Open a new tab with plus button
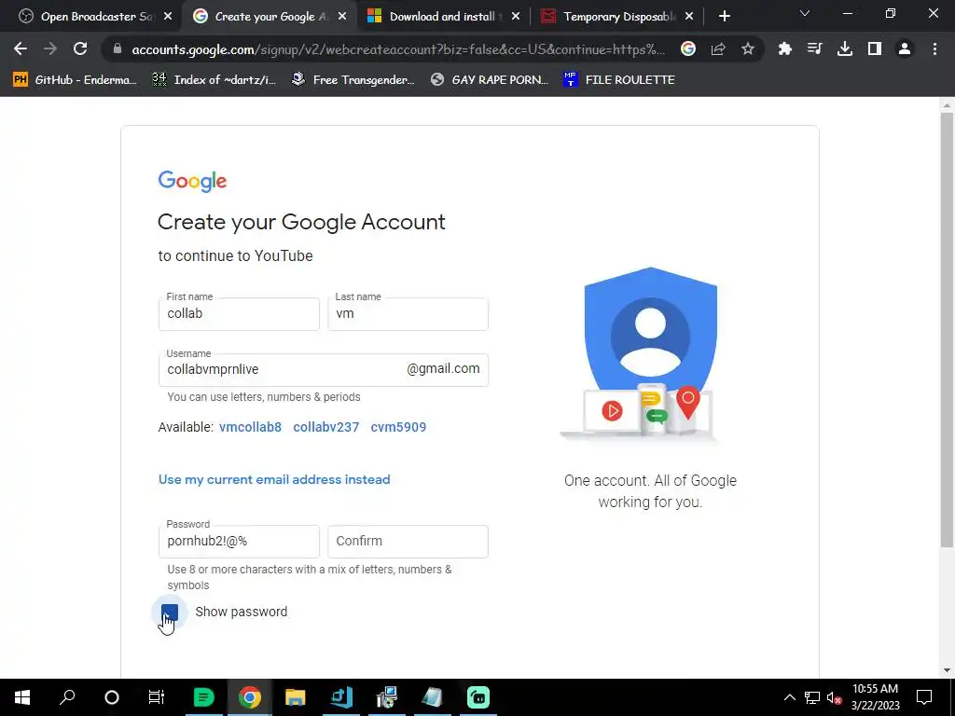The width and height of the screenshot is (955, 716). 724,17
